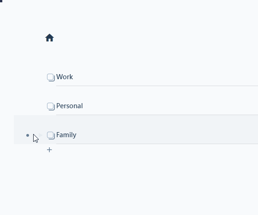Click empty space right of Work title
This screenshot has width=258, height=215.
[x=165, y=77]
